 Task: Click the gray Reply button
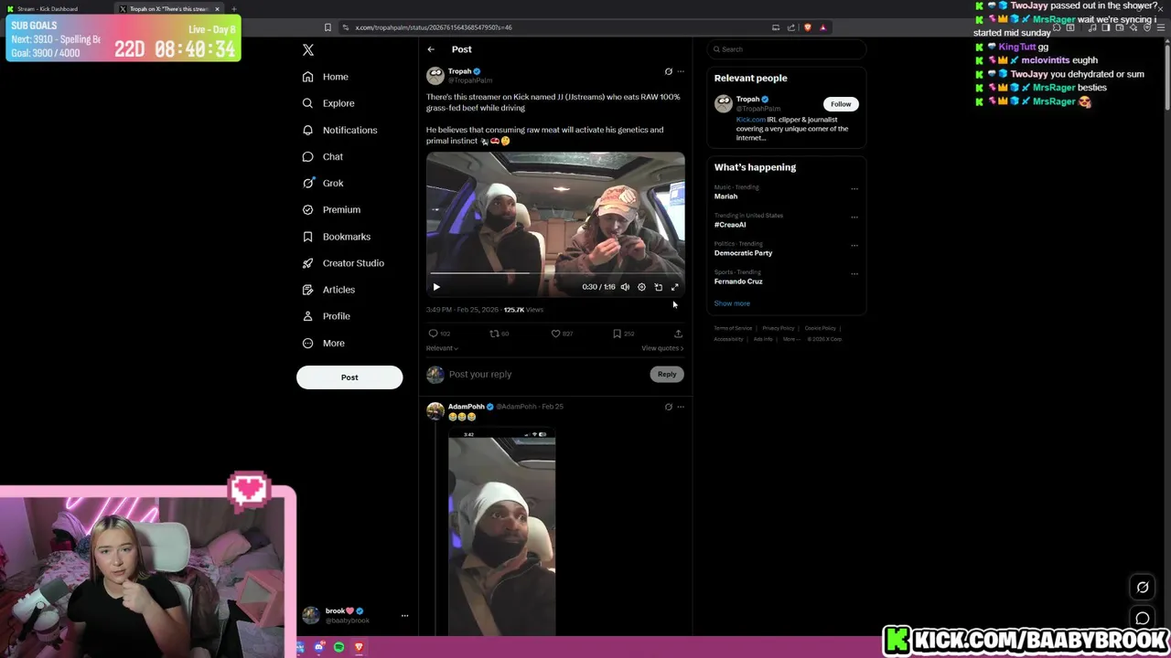pyautogui.click(x=667, y=375)
